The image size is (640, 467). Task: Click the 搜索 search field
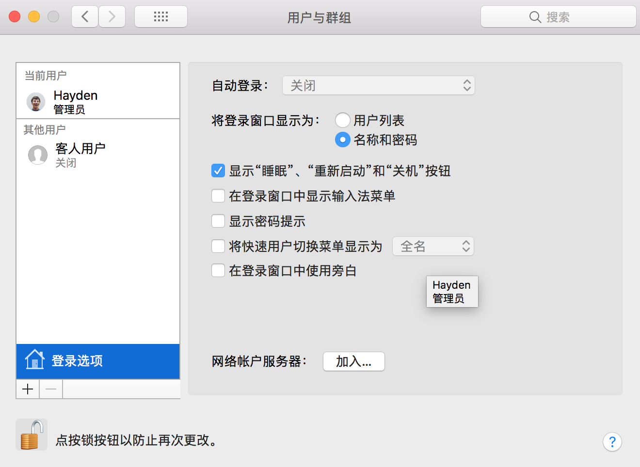pos(558,17)
